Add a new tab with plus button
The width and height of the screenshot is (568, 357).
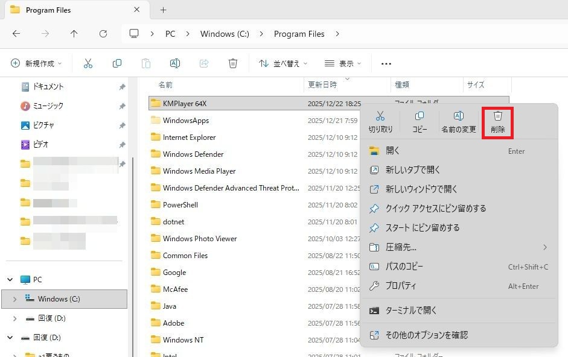(163, 10)
